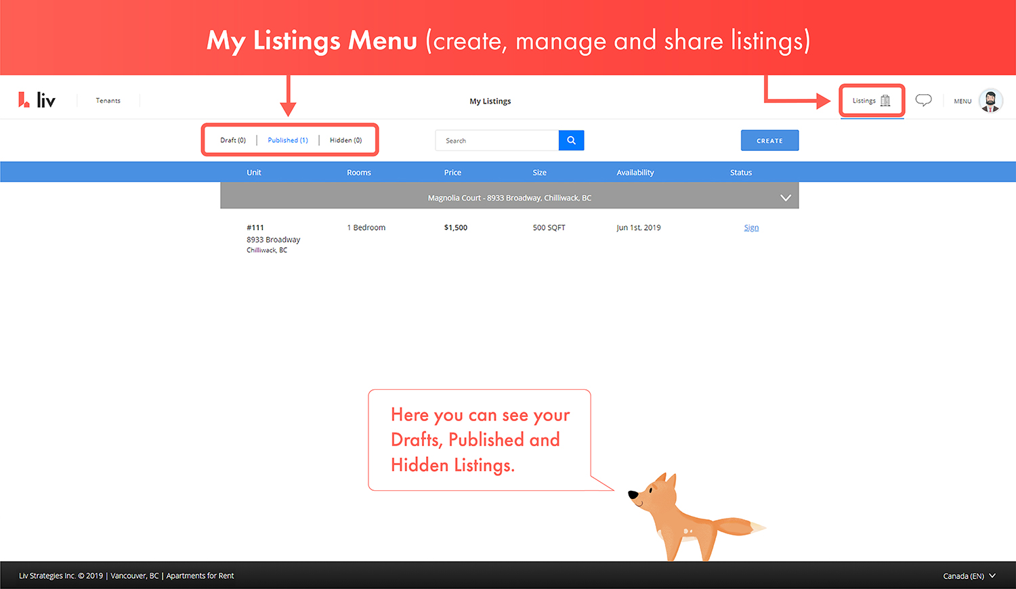Viewport: 1016px width, 589px height.
Task: Switch to the Draft (0) tab
Action: [233, 140]
